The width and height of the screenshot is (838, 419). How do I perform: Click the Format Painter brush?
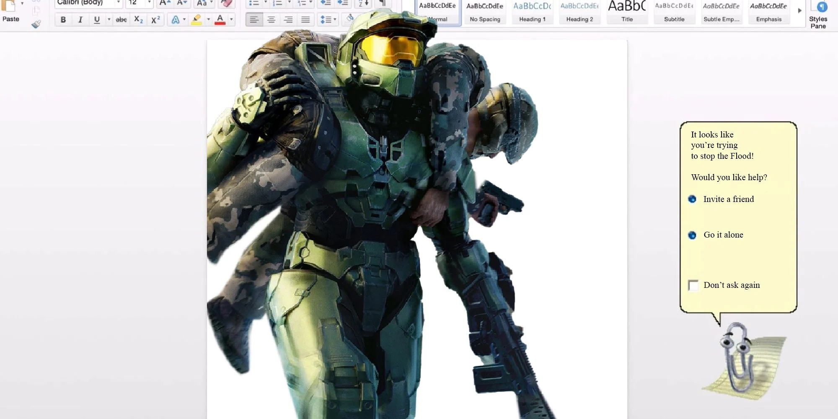coord(36,24)
